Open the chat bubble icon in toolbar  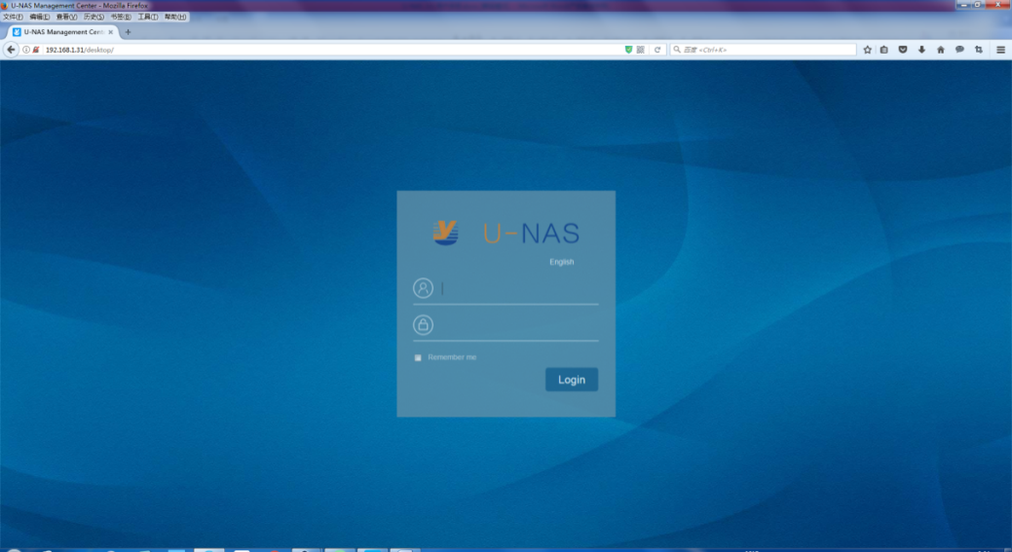click(x=959, y=50)
